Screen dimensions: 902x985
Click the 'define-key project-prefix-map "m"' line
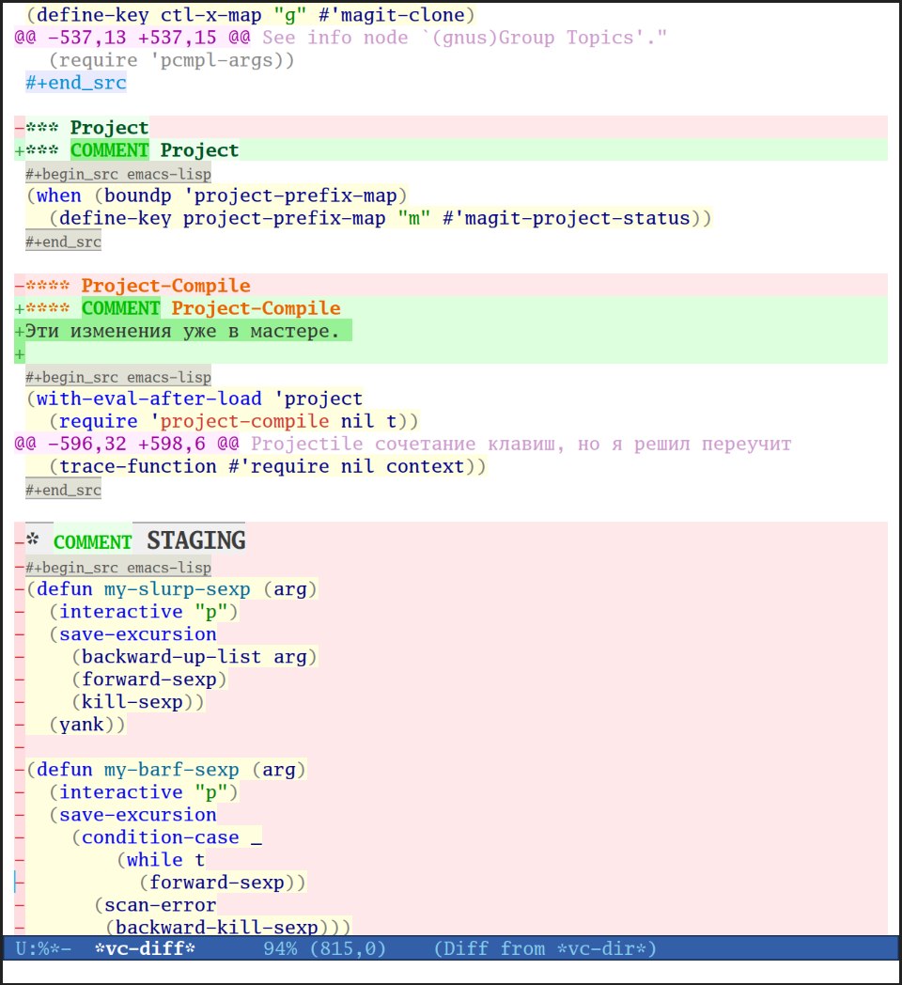click(380, 218)
